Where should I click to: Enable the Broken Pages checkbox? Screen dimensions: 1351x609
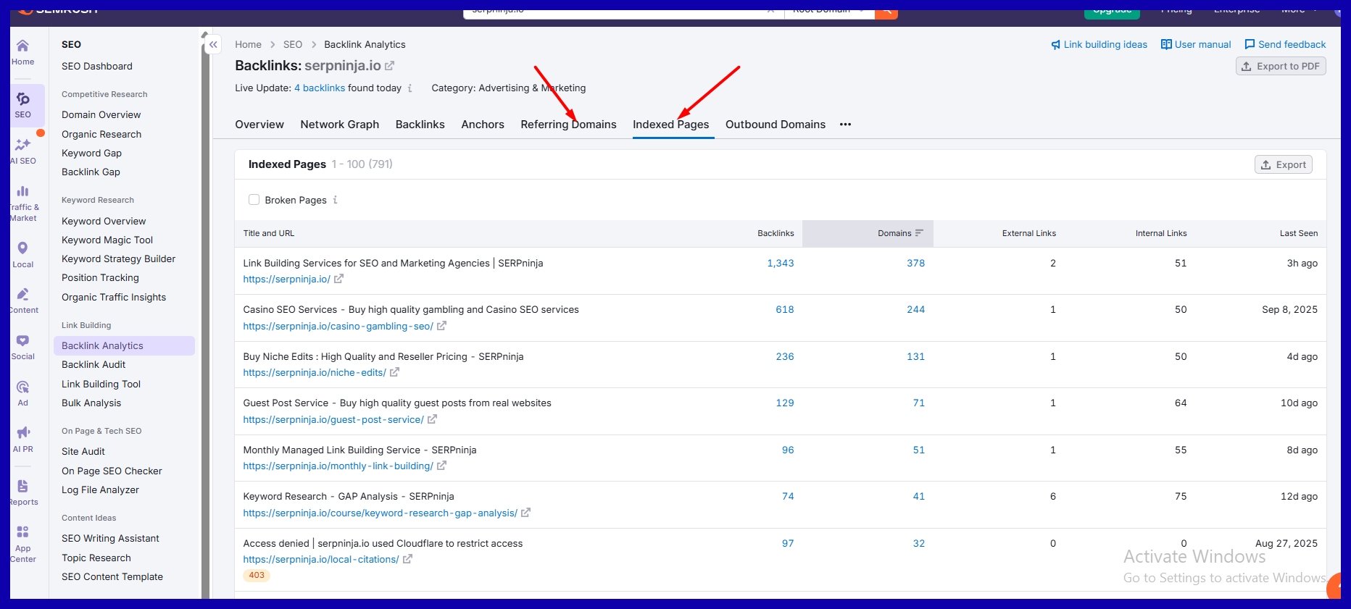(254, 200)
